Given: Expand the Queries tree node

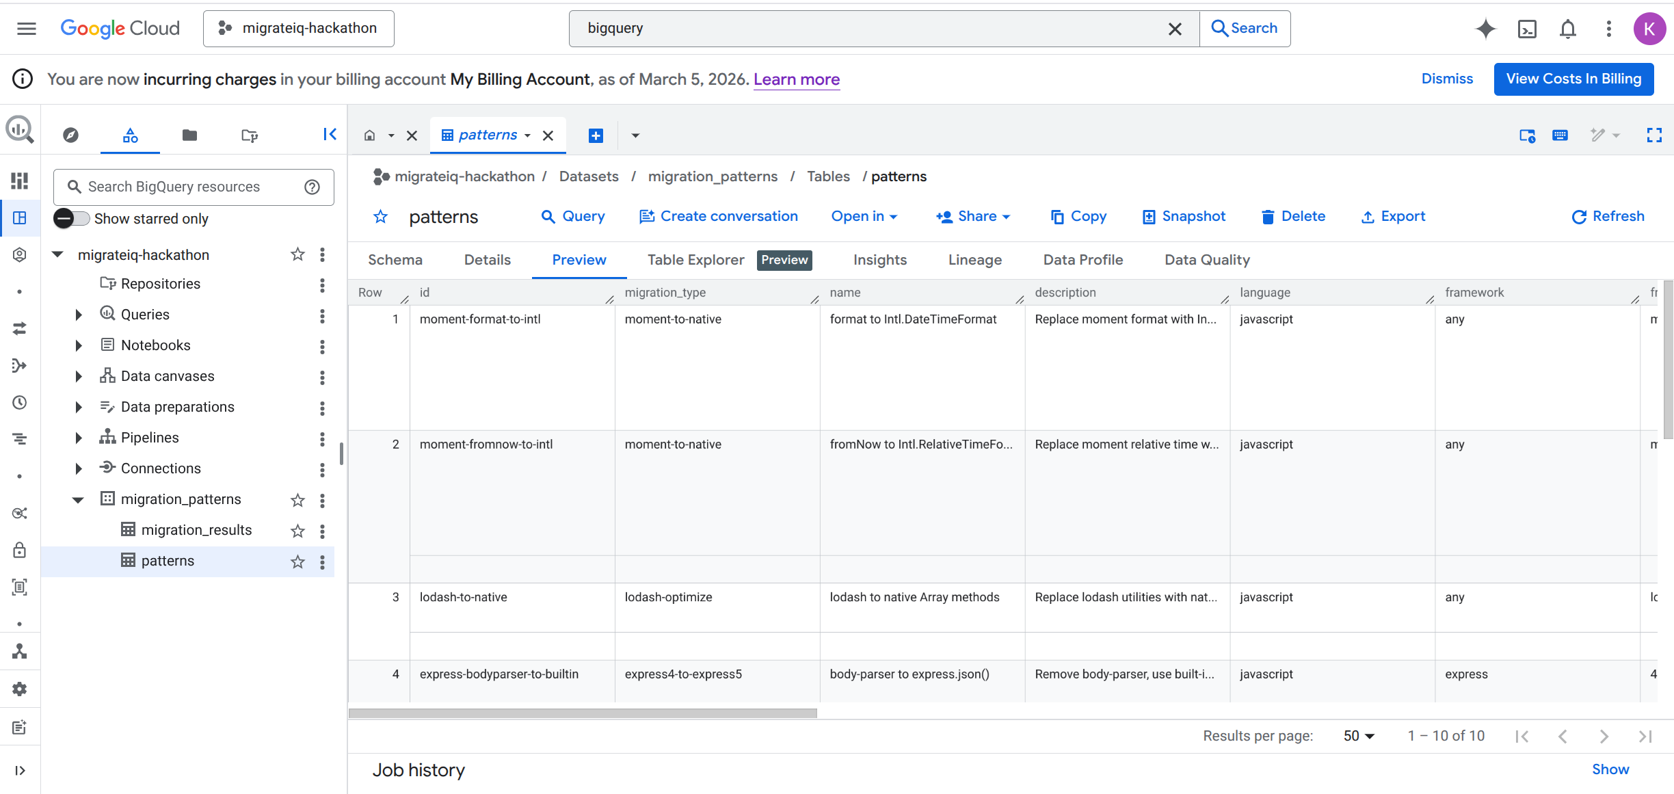Looking at the screenshot, I should tap(79, 315).
